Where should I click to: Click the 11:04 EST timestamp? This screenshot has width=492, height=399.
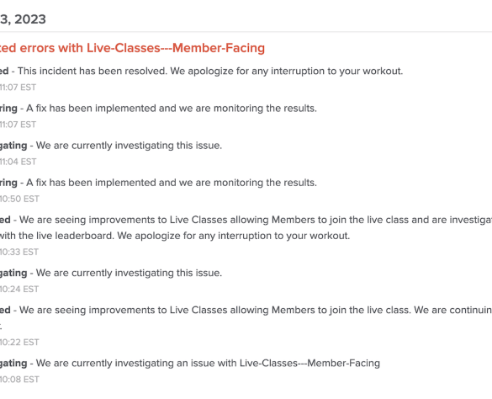(x=19, y=162)
